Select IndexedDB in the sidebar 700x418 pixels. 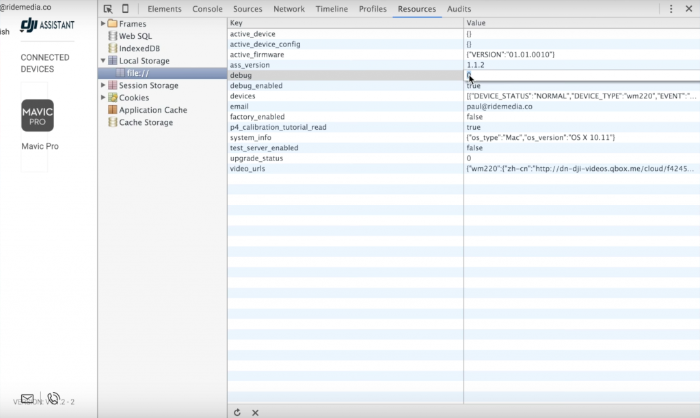tap(139, 48)
